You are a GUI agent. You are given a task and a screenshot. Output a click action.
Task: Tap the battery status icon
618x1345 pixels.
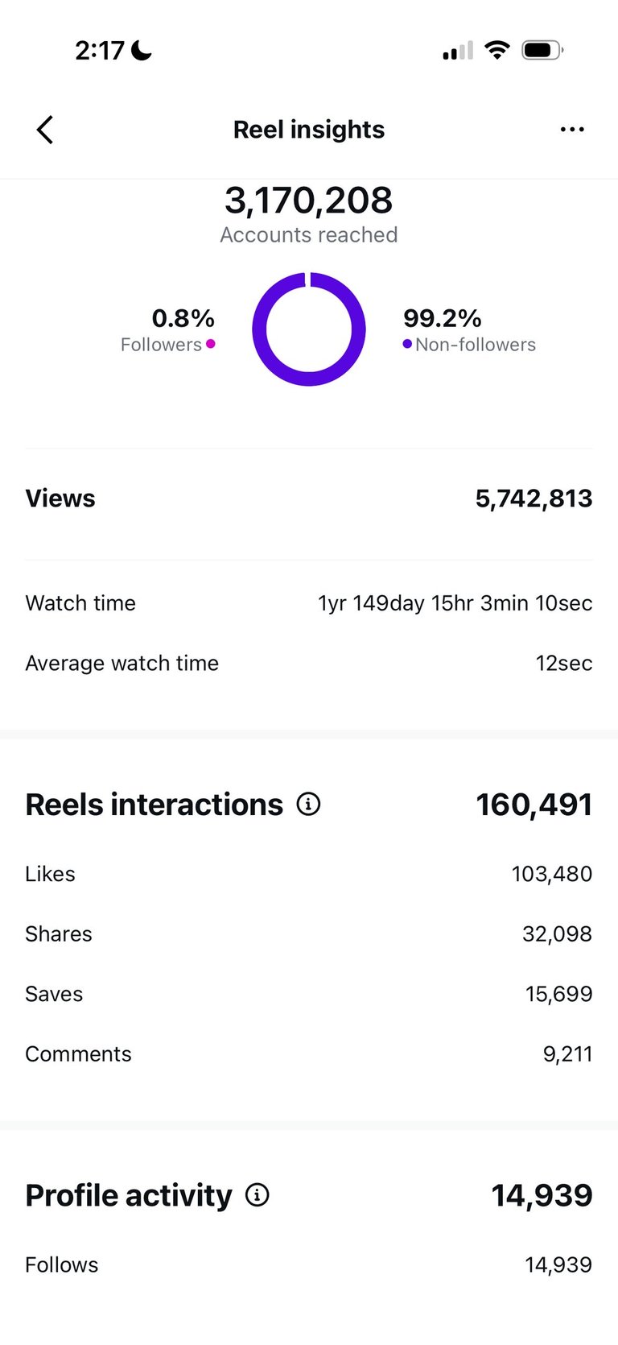542,51
